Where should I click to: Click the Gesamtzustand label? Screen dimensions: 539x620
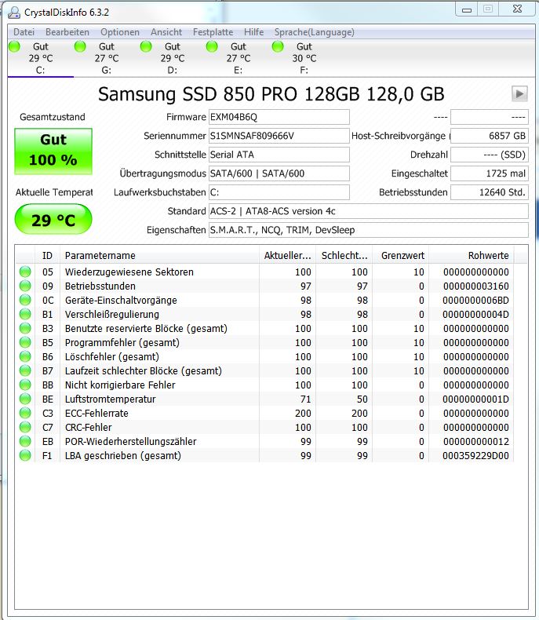click(x=53, y=117)
